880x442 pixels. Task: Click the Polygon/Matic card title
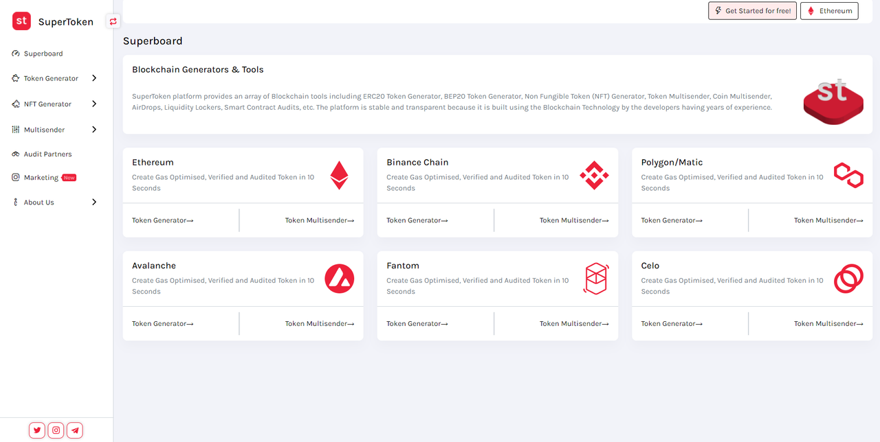point(672,163)
